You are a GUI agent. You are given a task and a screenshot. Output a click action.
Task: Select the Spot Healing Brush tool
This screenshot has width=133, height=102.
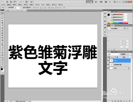[2, 28]
